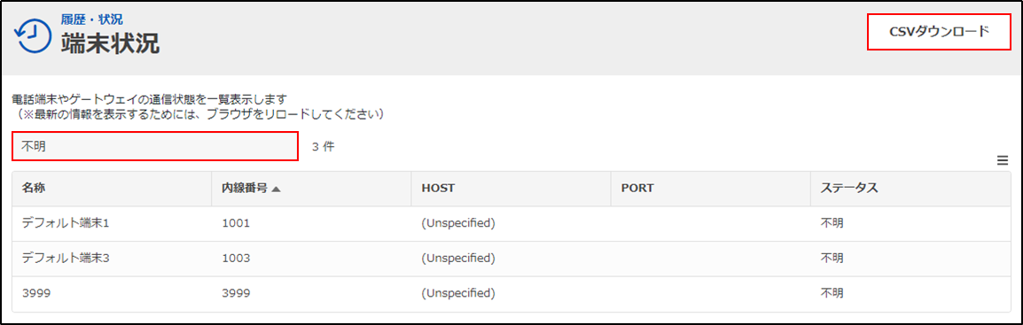Image resolution: width=1023 pixels, height=325 pixels.
Task: Click the ascending sort arrow beside 内線番号
Action: point(276,189)
